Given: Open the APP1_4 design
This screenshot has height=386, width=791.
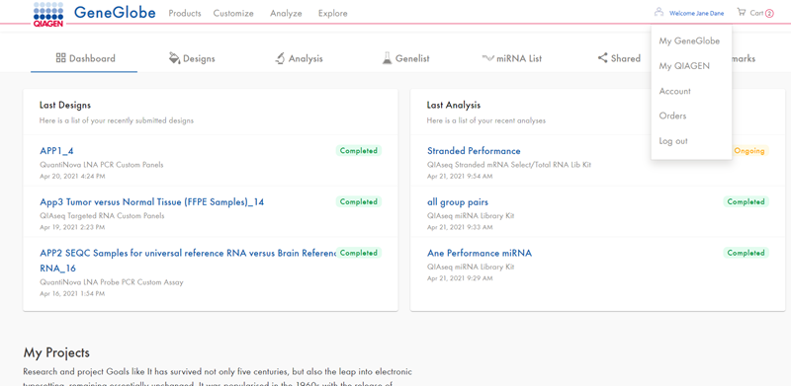Looking at the screenshot, I should tap(56, 151).
